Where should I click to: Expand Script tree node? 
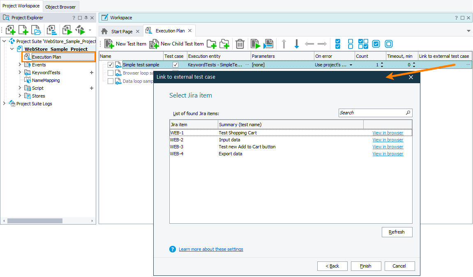(20, 88)
